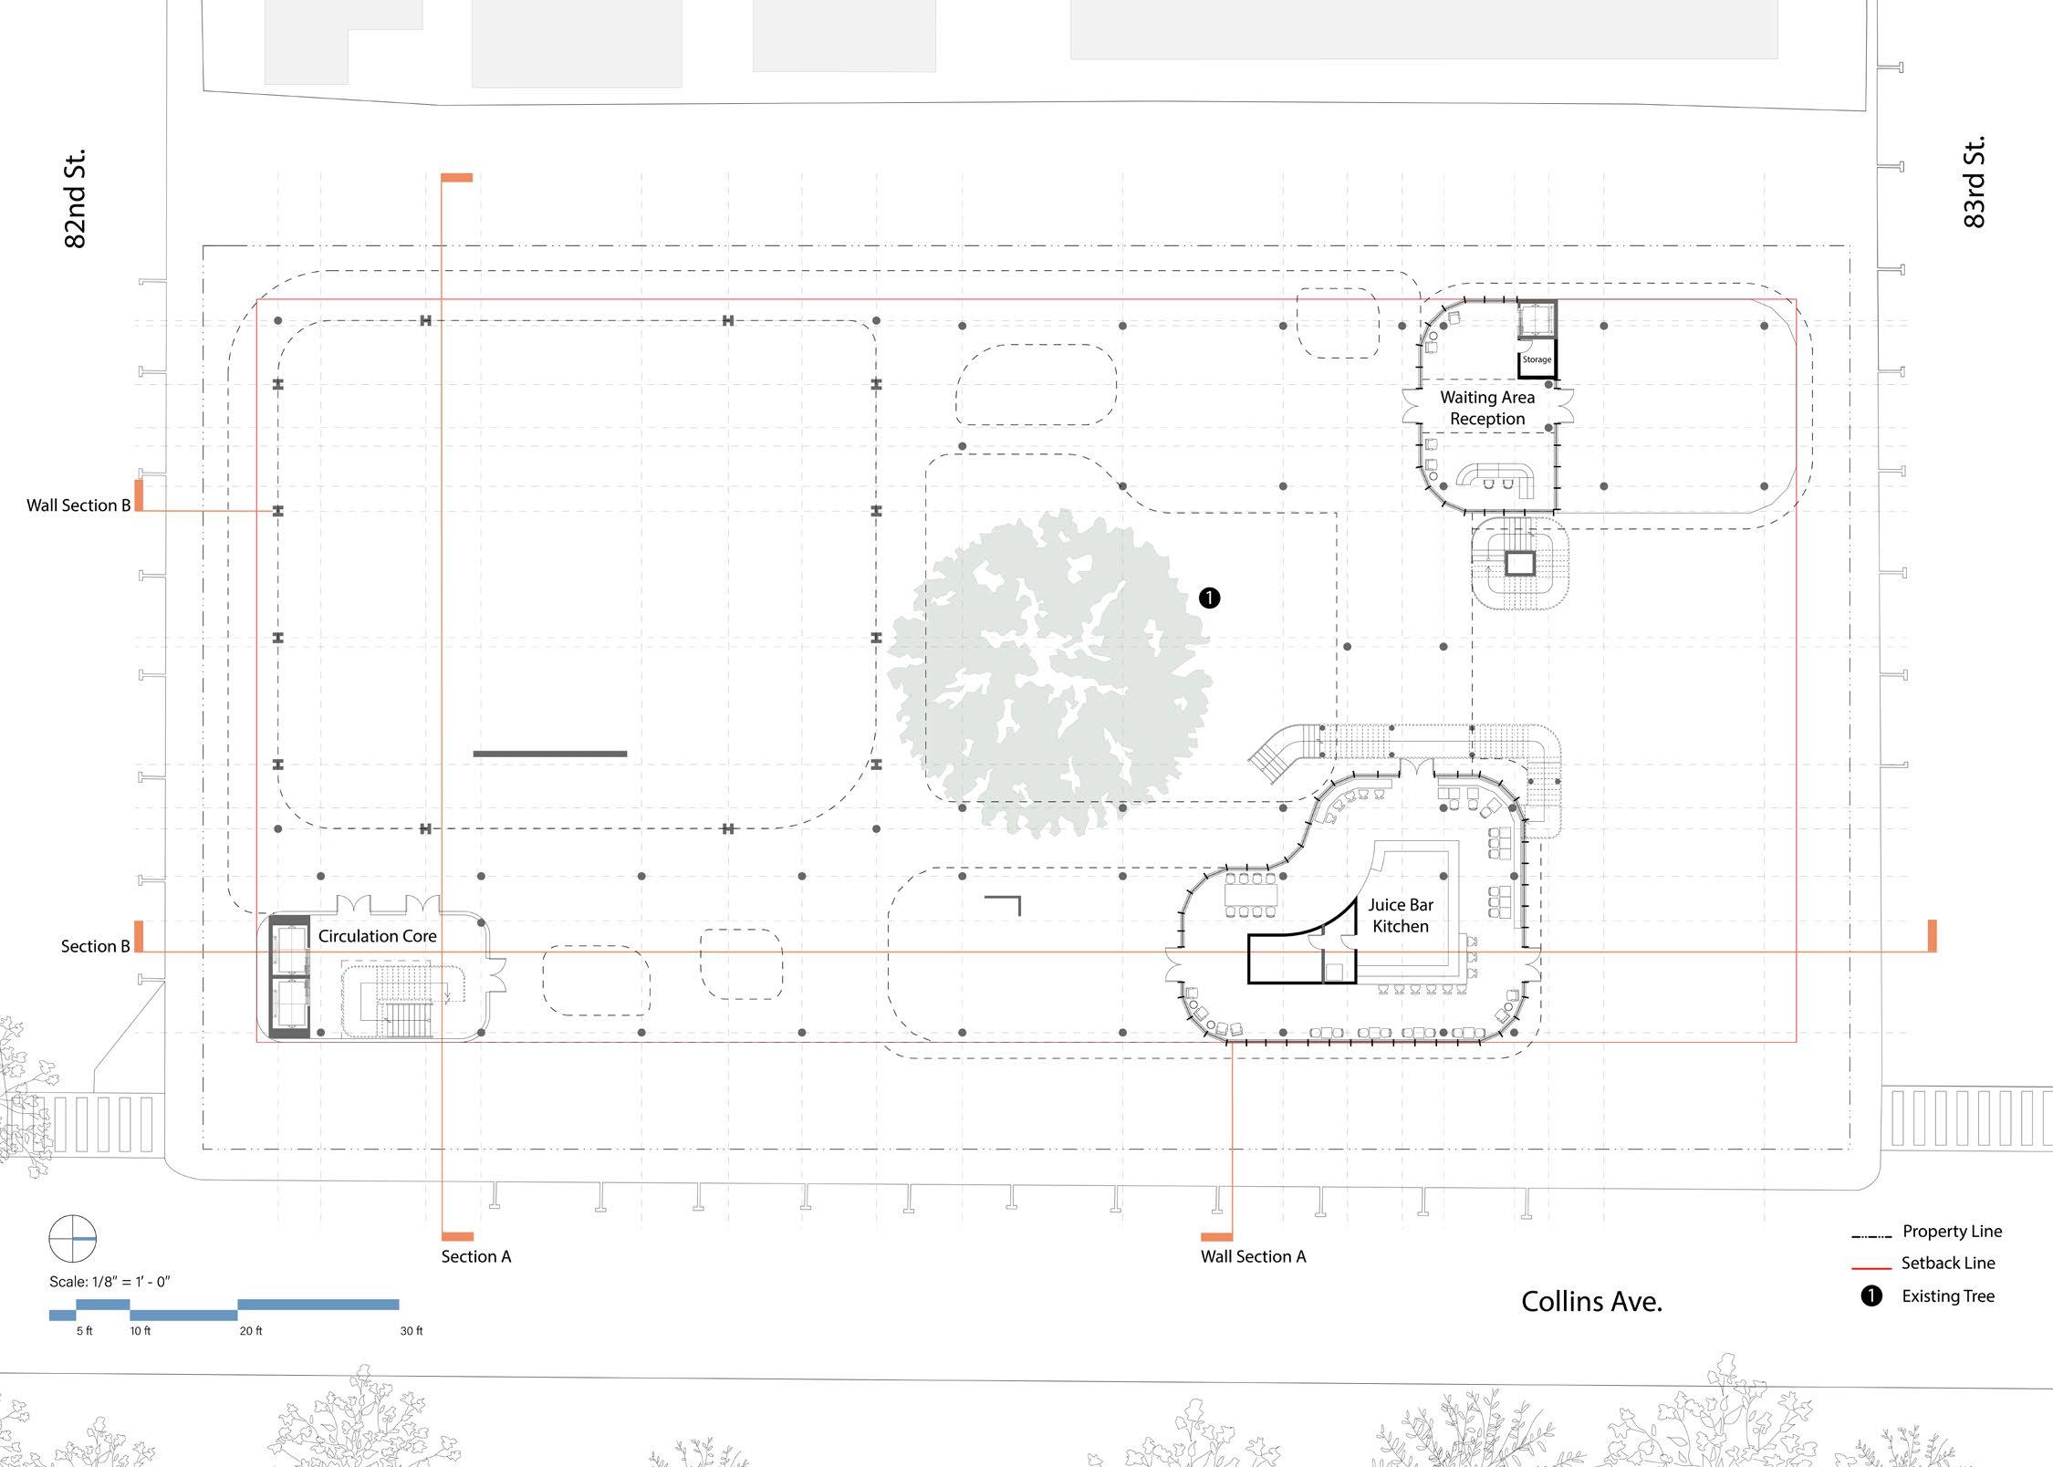The image size is (2053, 1467).
Task: Click the Waiting Area Reception label
Action: point(1487,408)
